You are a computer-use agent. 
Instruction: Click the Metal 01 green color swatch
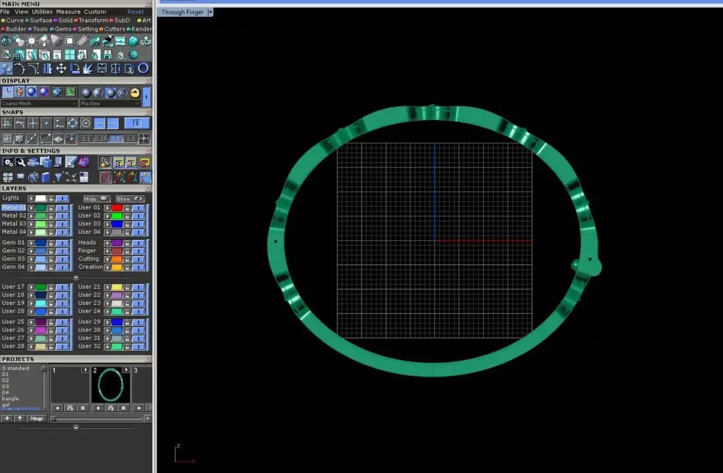[x=41, y=208]
